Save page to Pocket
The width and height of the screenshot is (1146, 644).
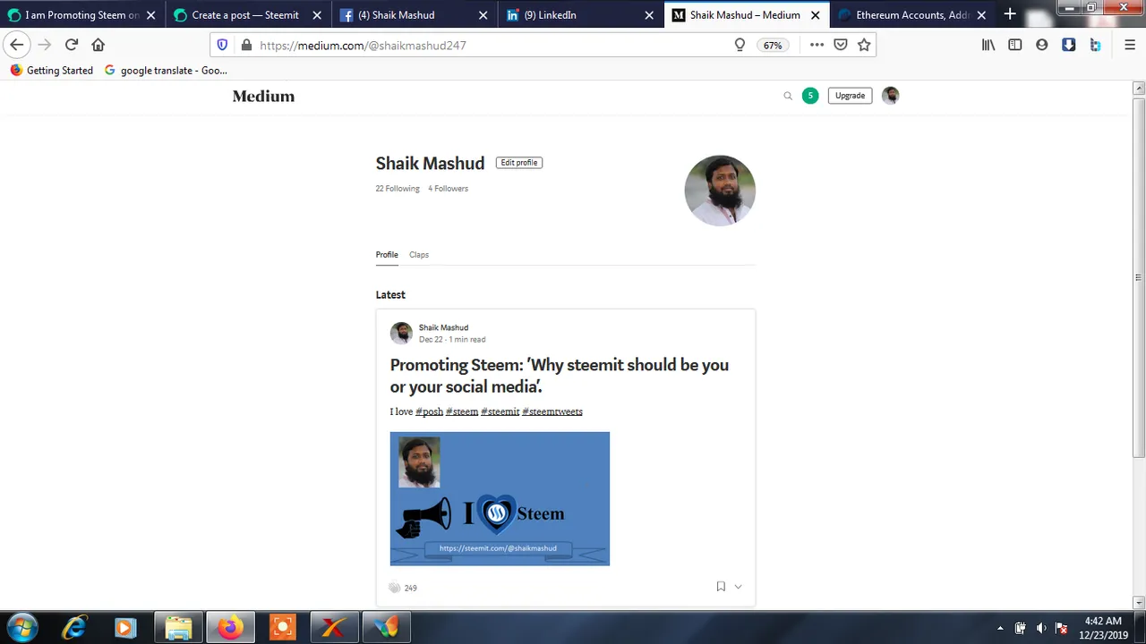(x=841, y=45)
